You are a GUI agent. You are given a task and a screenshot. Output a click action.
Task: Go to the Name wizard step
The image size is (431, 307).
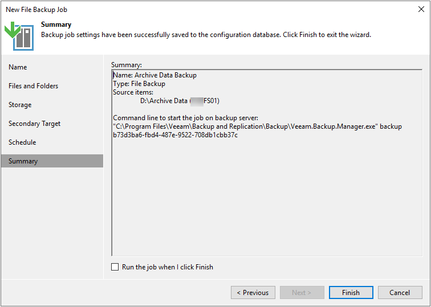(x=18, y=67)
